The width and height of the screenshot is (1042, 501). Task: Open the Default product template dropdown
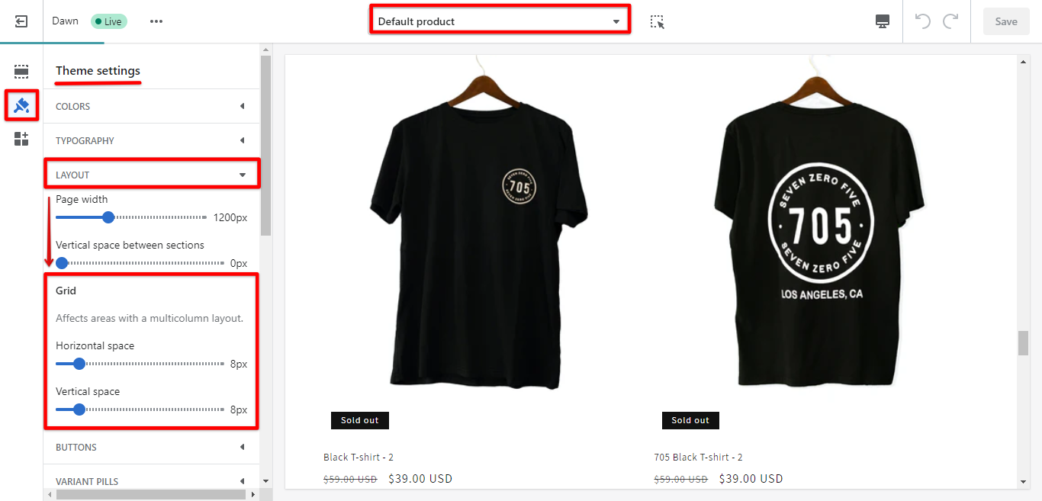(x=500, y=21)
